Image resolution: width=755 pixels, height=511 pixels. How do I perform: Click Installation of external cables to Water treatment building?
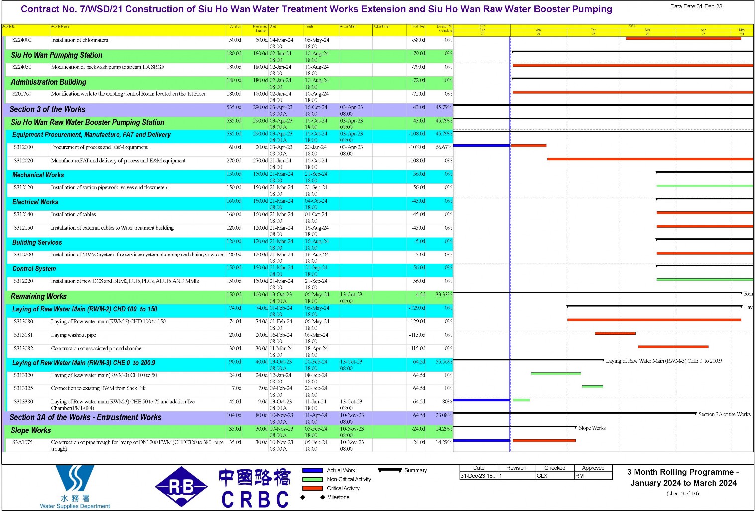[112, 228]
